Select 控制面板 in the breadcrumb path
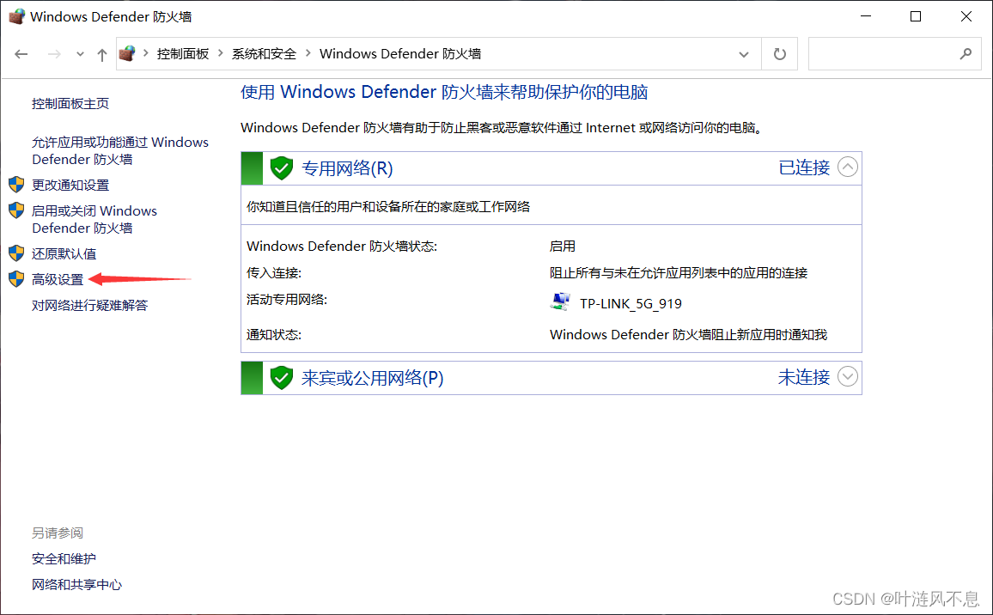This screenshot has height=615, width=993. click(x=183, y=54)
